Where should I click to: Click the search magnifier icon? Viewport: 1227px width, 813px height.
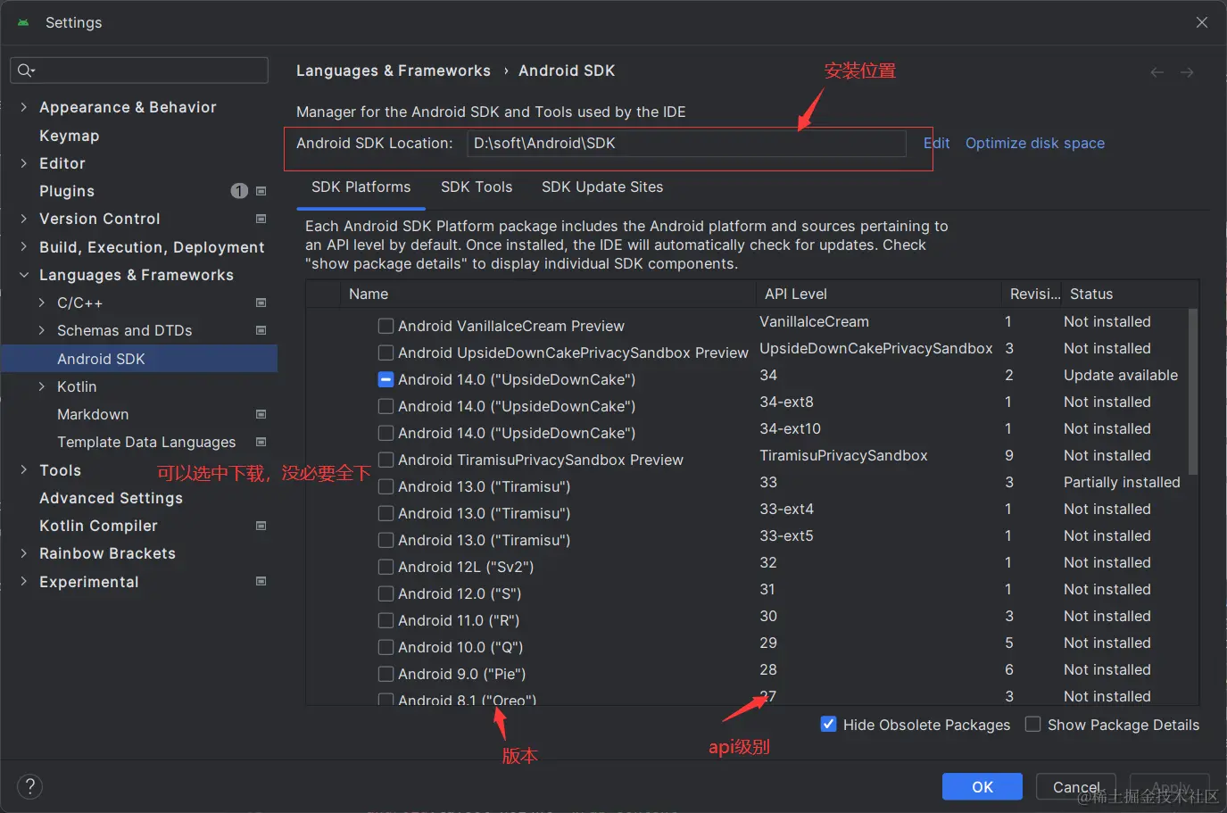pos(25,71)
